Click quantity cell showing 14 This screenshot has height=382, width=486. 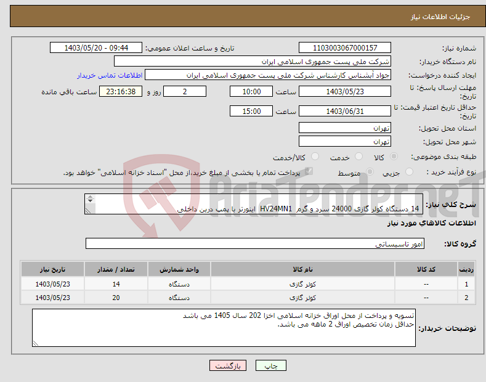pyautogui.click(x=116, y=284)
